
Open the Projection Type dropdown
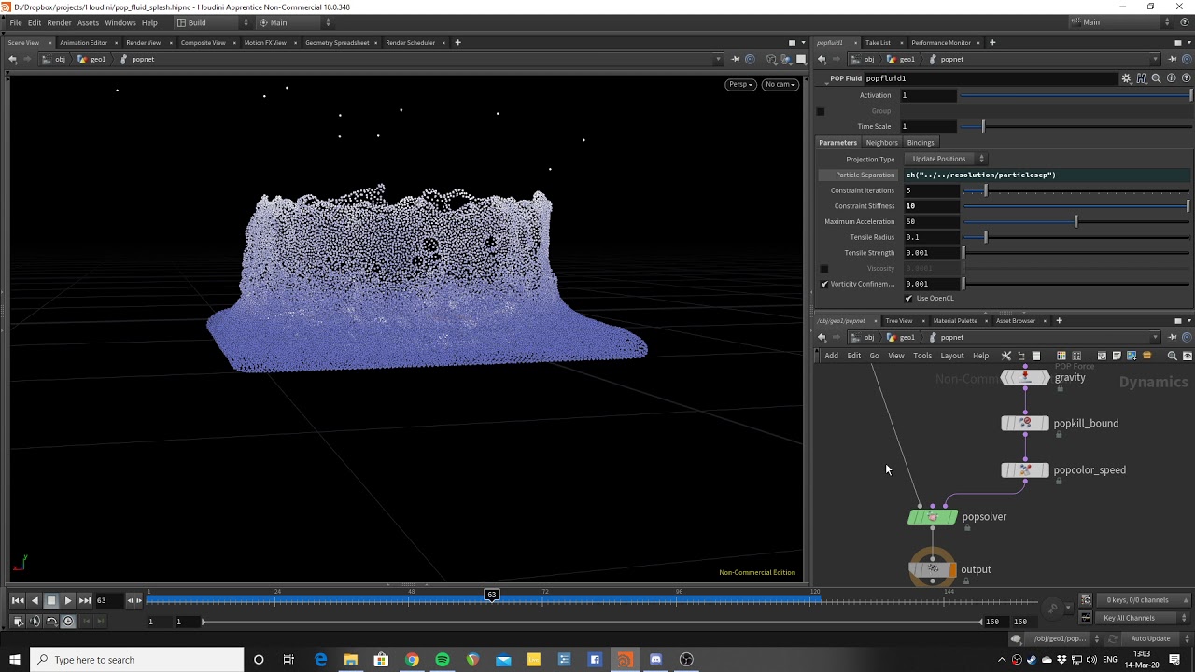point(945,159)
